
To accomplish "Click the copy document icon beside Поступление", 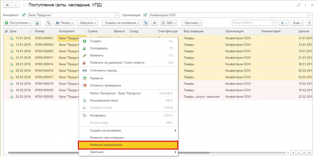I will pos(37,23).
